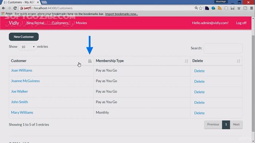
Task: Open Mary Williams customer link
Action: [22, 113]
